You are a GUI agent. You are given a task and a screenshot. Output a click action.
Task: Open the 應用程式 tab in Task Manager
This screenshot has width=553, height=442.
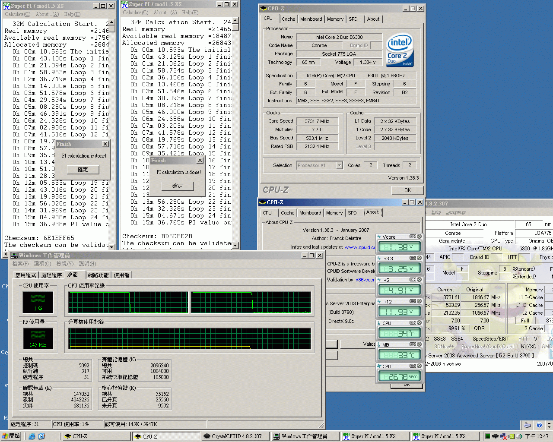click(x=26, y=275)
